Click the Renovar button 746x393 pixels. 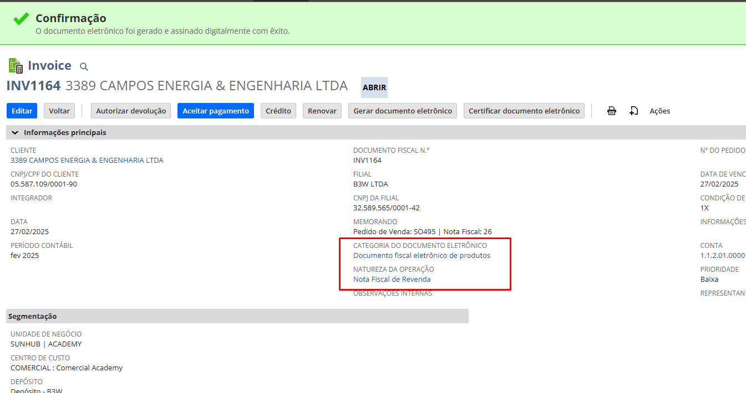[x=322, y=111]
